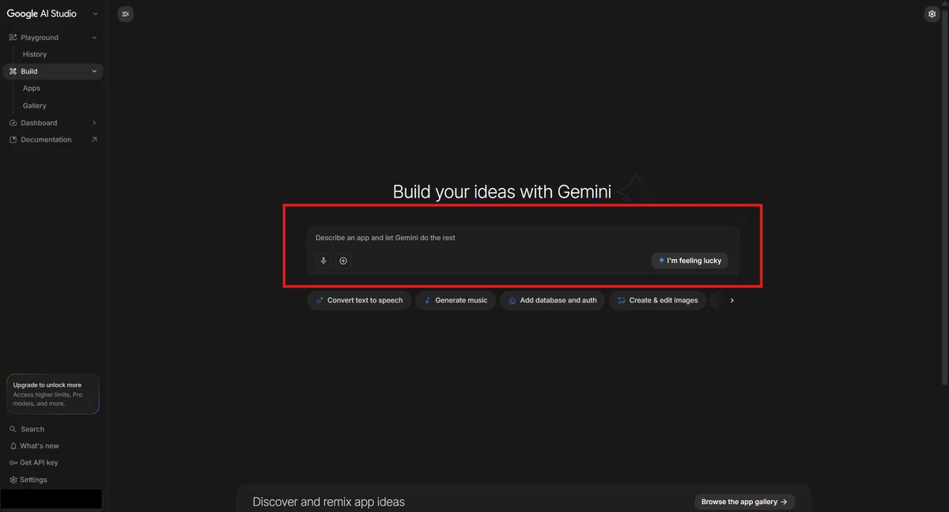This screenshot has height=512, width=949.
Task: Open Gallery under Build
Action: click(35, 106)
